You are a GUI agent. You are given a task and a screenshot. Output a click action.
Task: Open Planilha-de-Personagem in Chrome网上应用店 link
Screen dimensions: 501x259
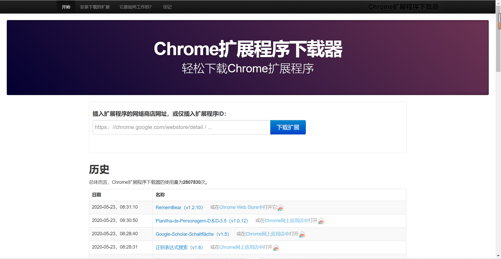pos(286,220)
